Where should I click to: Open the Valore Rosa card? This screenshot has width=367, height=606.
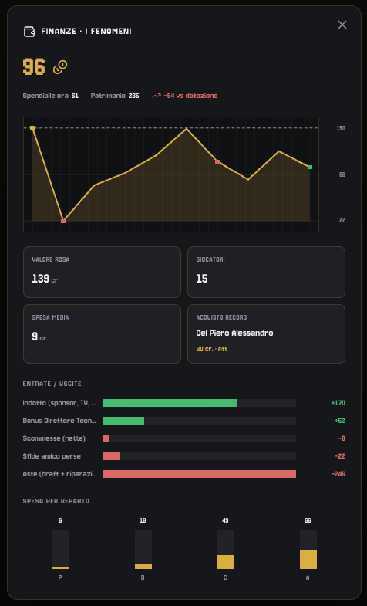click(x=103, y=272)
